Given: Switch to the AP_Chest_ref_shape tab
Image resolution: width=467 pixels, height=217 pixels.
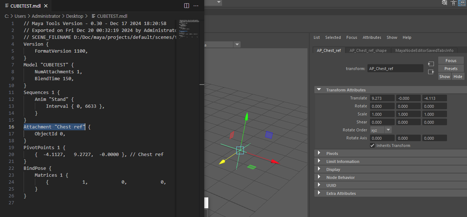Looking at the screenshot, I should point(368,50).
